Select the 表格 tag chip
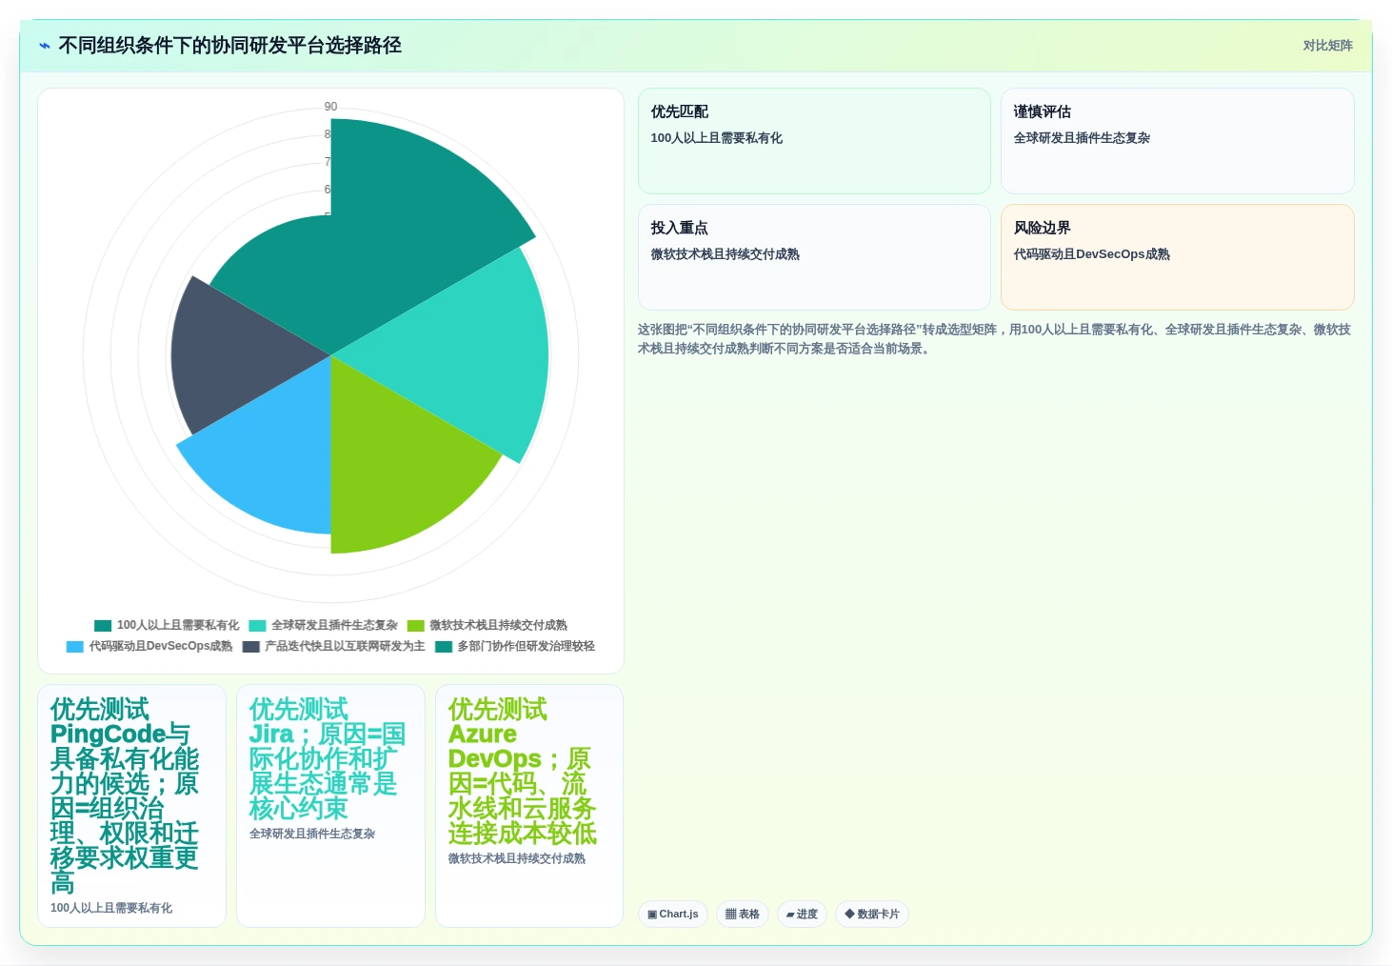The height and width of the screenshot is (966, 1392). pos(743,914)
